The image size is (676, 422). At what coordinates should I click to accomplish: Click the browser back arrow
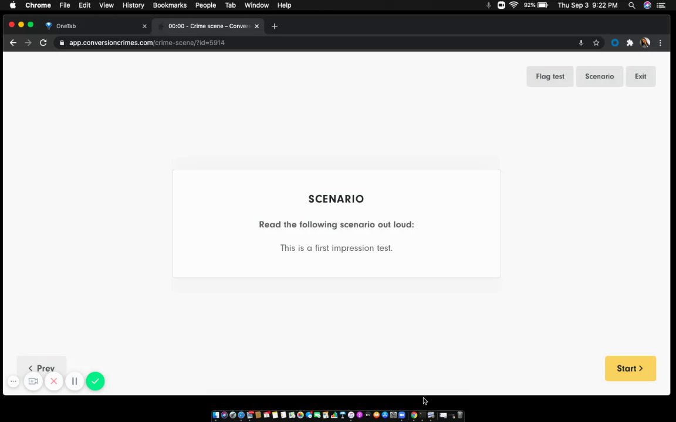tap(13, 43)
